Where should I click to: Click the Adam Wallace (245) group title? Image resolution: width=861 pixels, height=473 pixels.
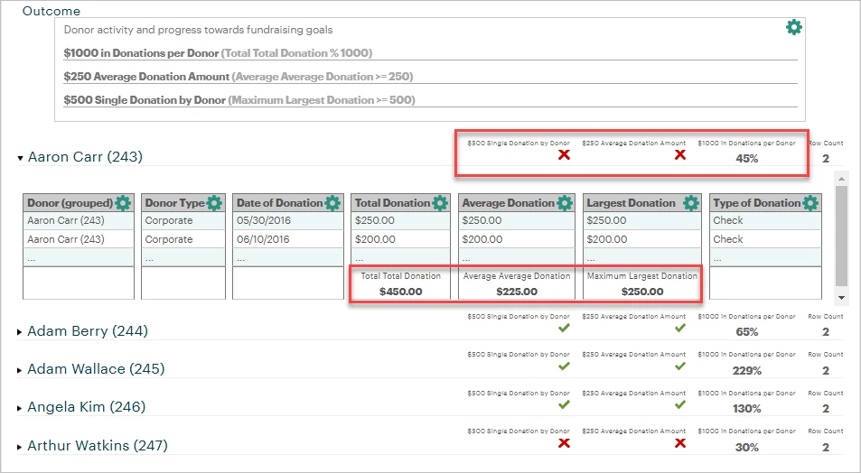[96, 369]
